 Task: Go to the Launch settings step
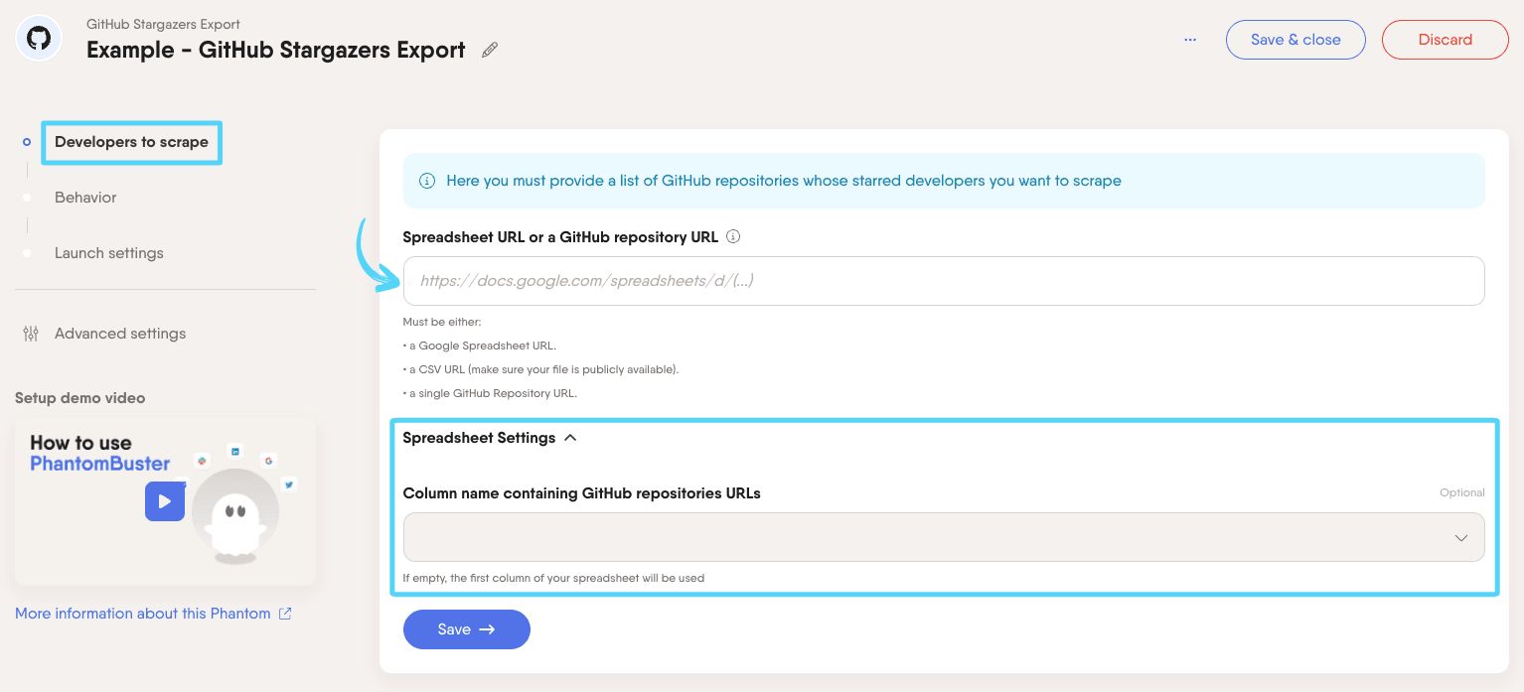[x=109, y=253]
